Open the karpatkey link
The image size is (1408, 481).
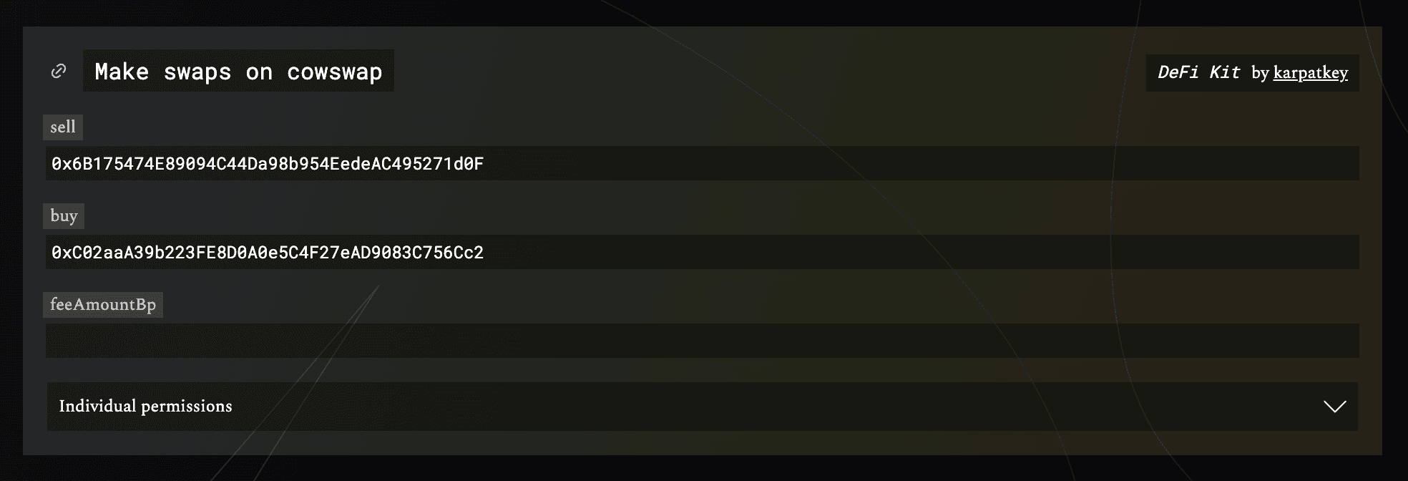(x=1310, y=73)
